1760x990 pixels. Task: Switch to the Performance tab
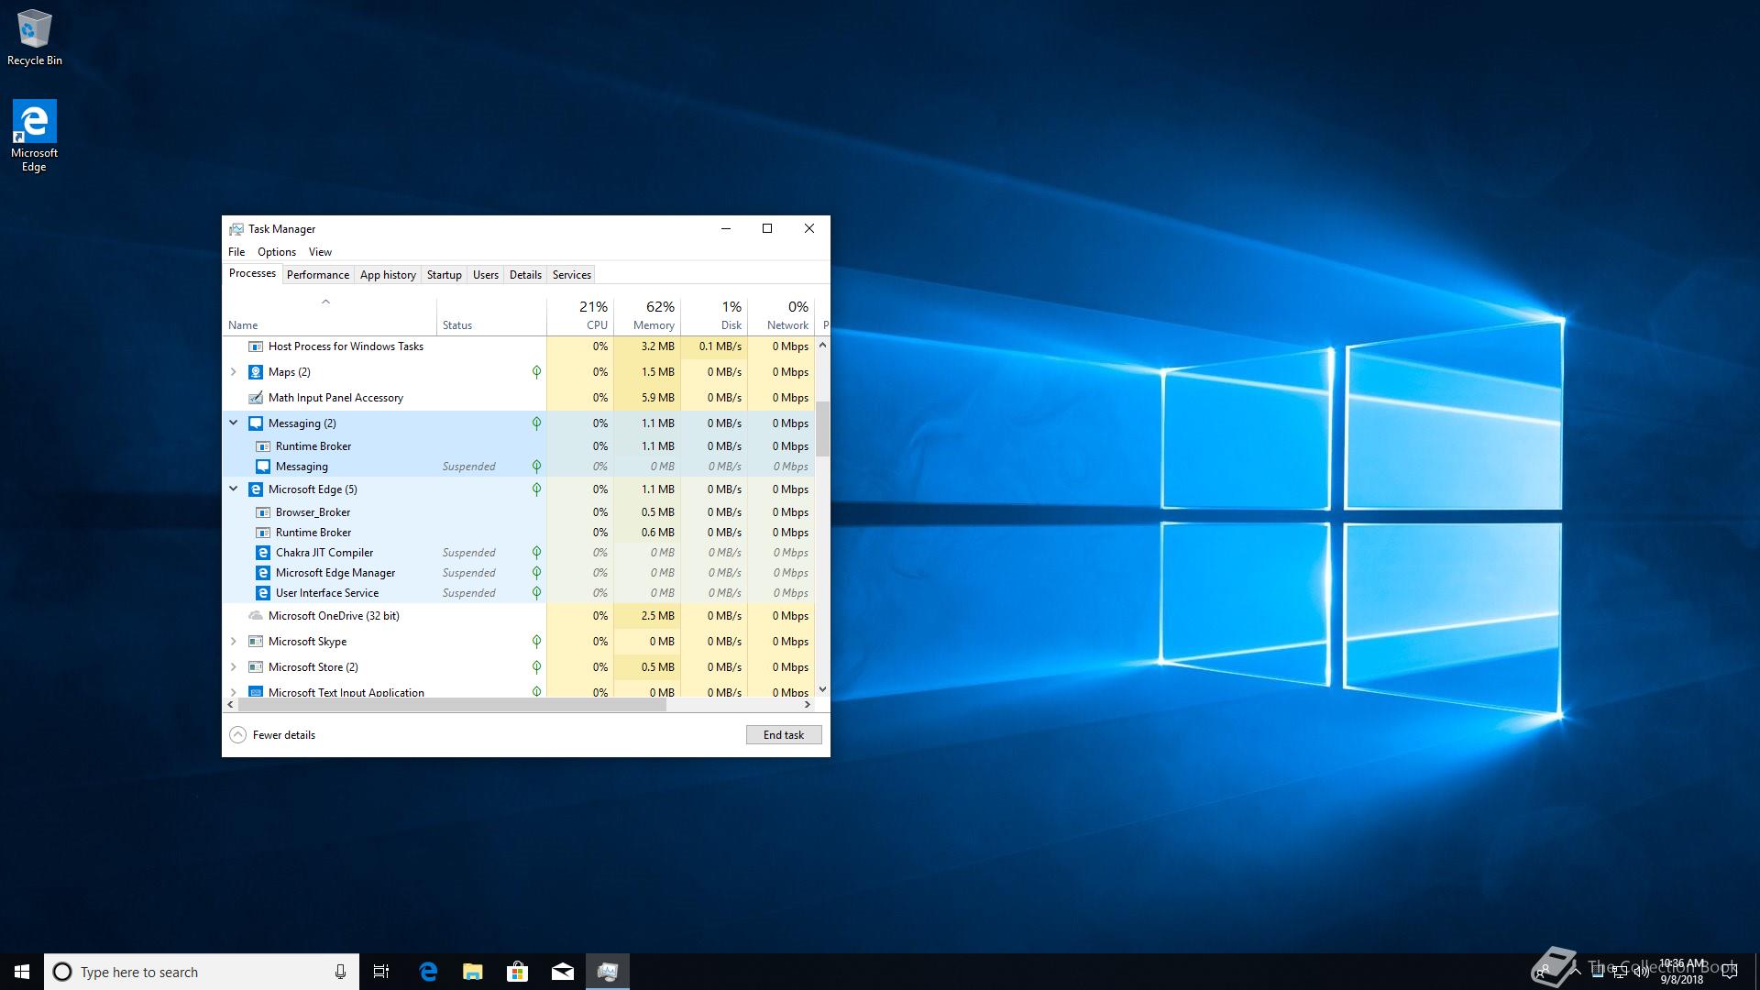(x=317, y=275)
